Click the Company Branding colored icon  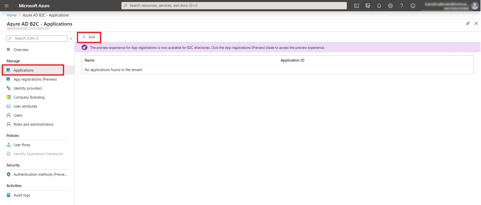pos(9,97)
